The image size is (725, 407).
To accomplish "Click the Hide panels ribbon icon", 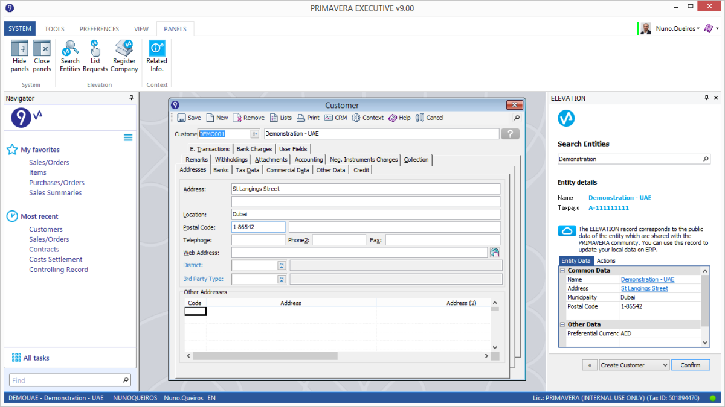I will [x=19, y=56].
